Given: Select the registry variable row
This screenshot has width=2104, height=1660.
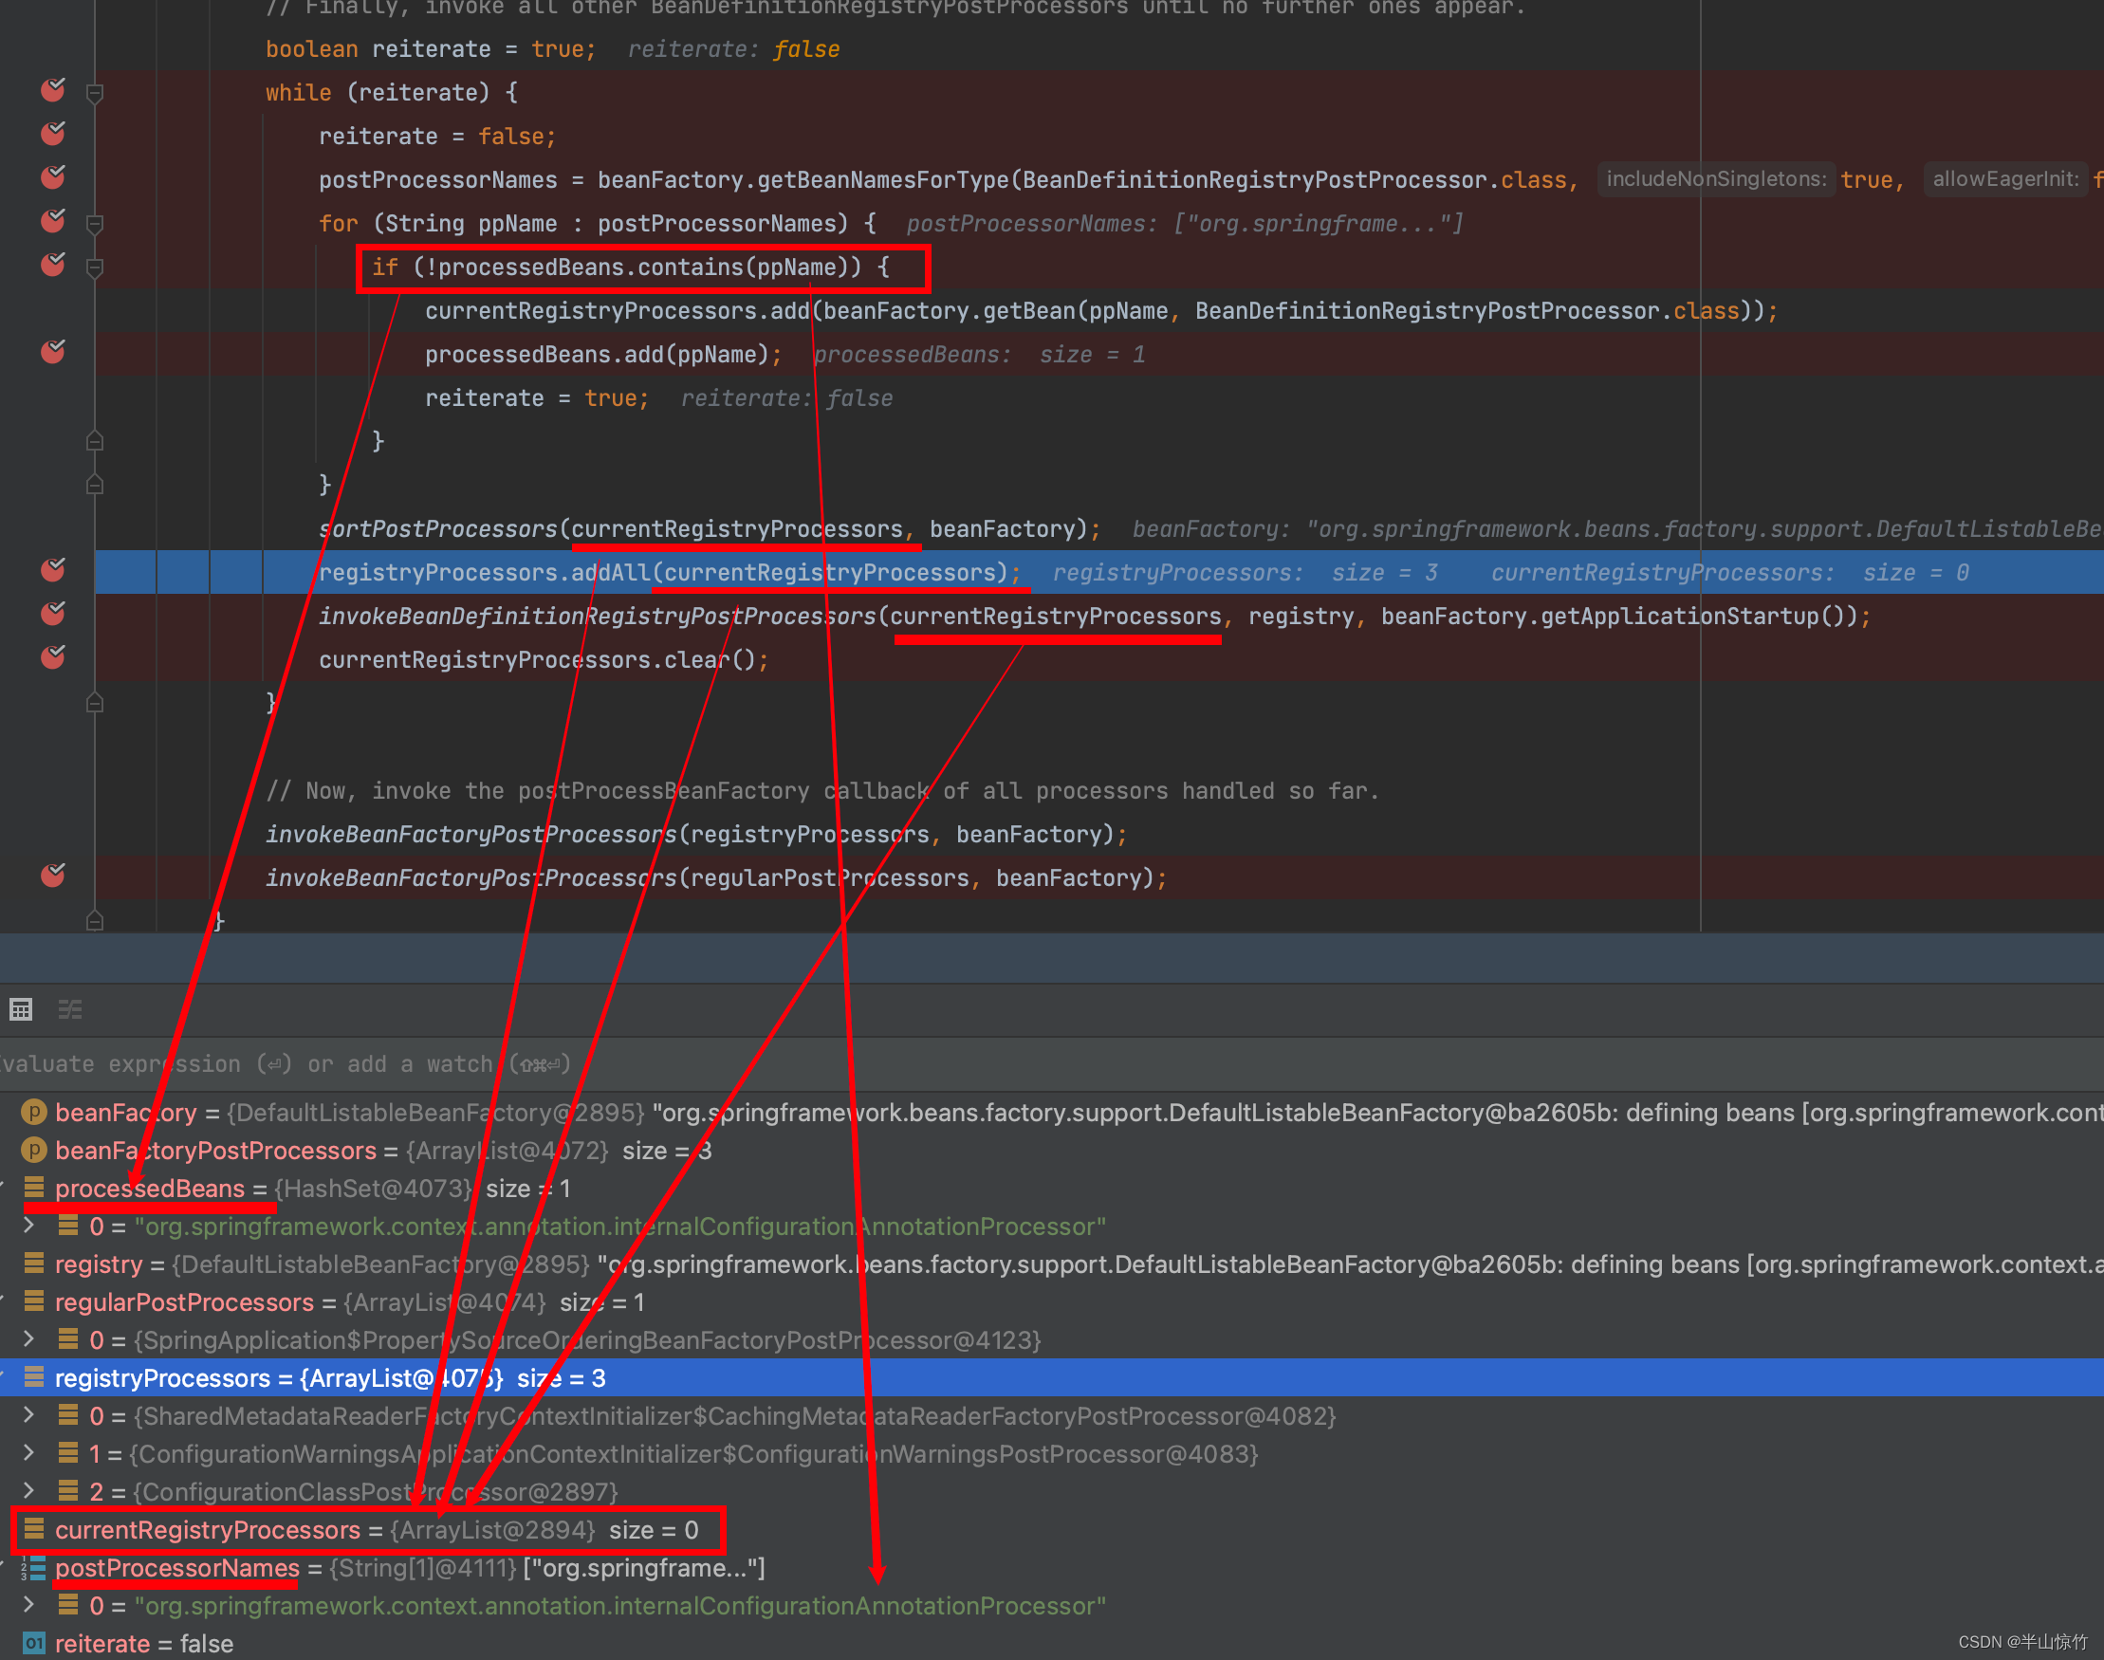Looking at the screenshot, I should [x=1051, y=1264].
